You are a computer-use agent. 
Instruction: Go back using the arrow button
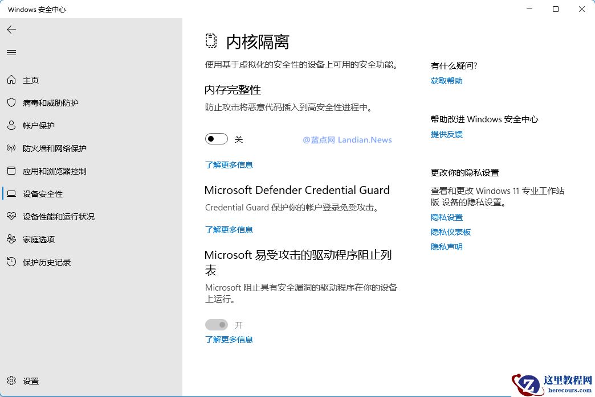(x=11, y=30)
